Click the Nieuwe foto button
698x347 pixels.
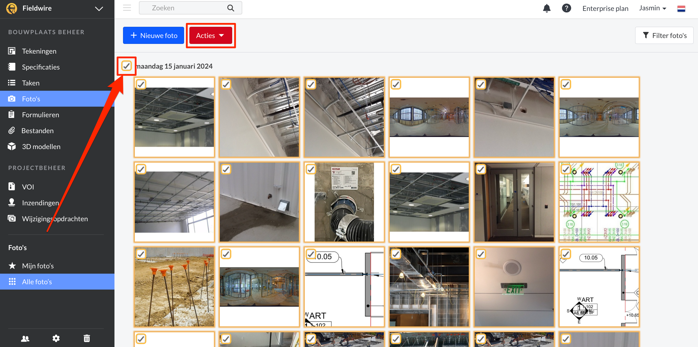[153, 35]
